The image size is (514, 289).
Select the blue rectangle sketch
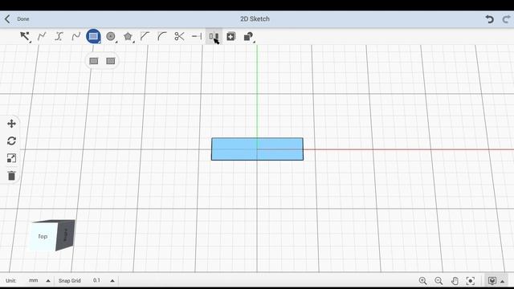(x=257, y=149)
